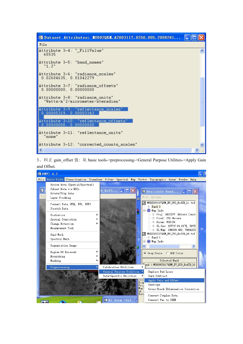The width and height of the screenshot is (243, 344).
Task: Click the Dataset Attributes scroll down arrow
Action: [202, 145]
